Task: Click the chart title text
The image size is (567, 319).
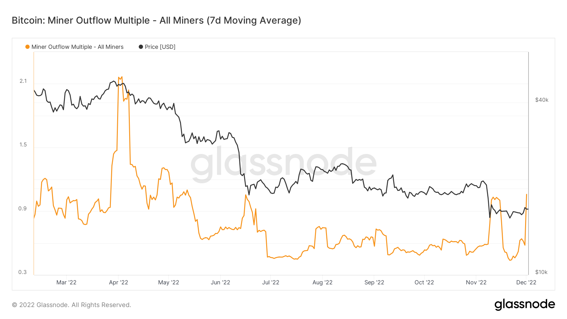Action: [x=156, y=20]
